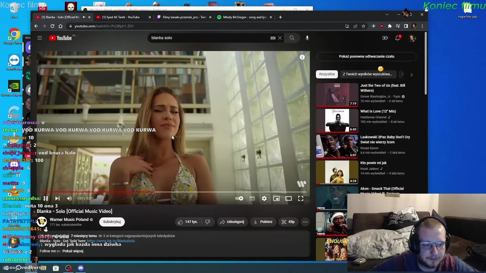Focus the youtube.com address bar
The height and width of the screenshot is (273, 486).
point(205,26)
